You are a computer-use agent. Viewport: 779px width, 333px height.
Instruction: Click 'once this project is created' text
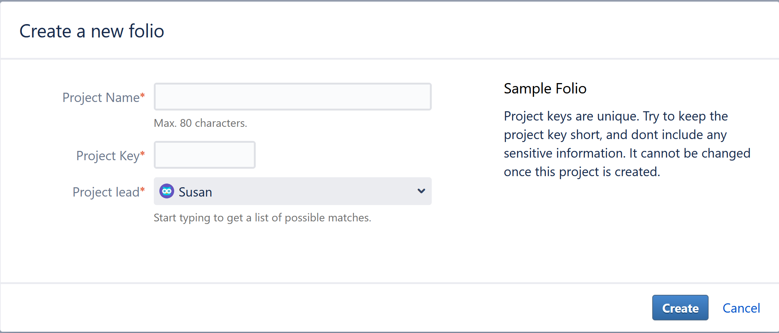[582, 172]
